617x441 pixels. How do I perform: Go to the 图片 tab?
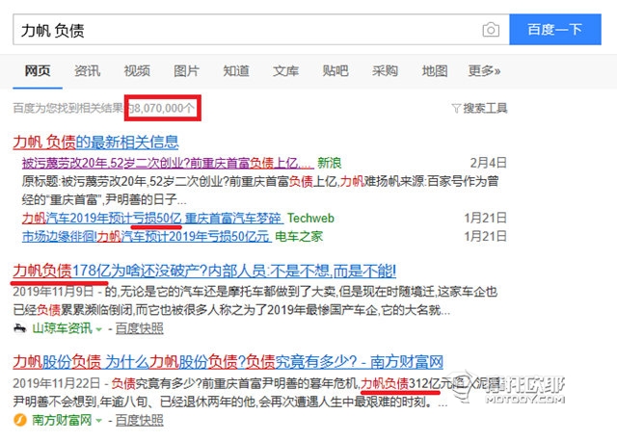tap(186, 70)
